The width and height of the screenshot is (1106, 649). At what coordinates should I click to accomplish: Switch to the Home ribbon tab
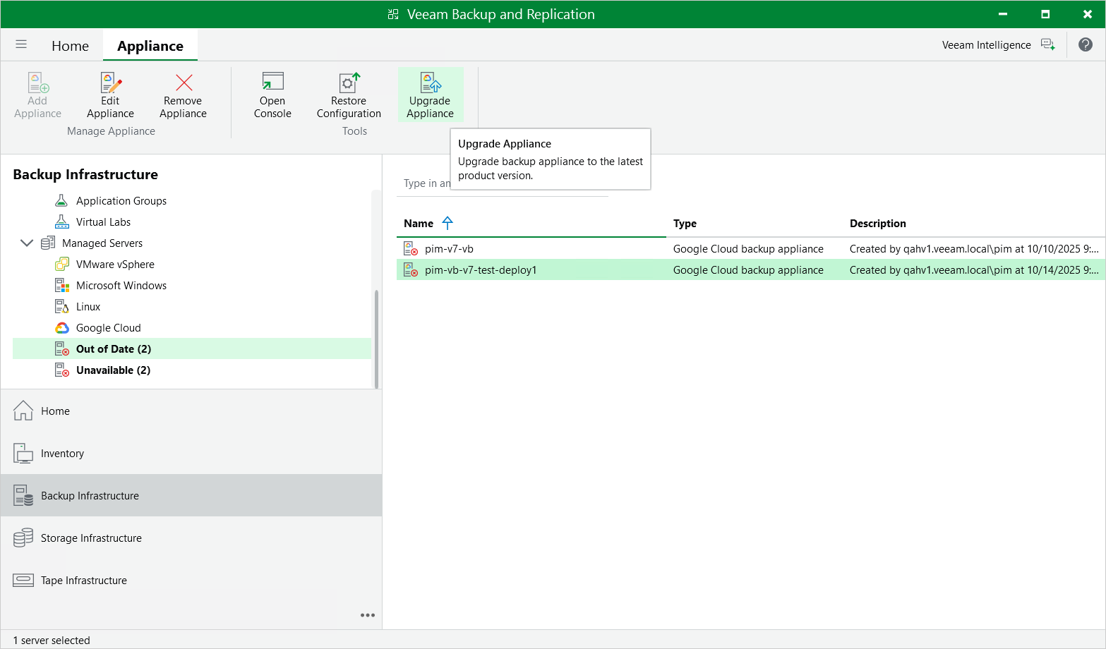pyautogui.click(x=70, y=46)
